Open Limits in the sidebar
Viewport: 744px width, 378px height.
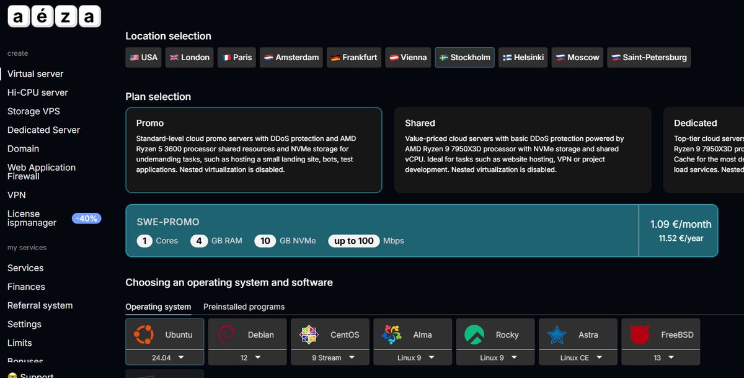pyautogui.click(x=19, y=343)
